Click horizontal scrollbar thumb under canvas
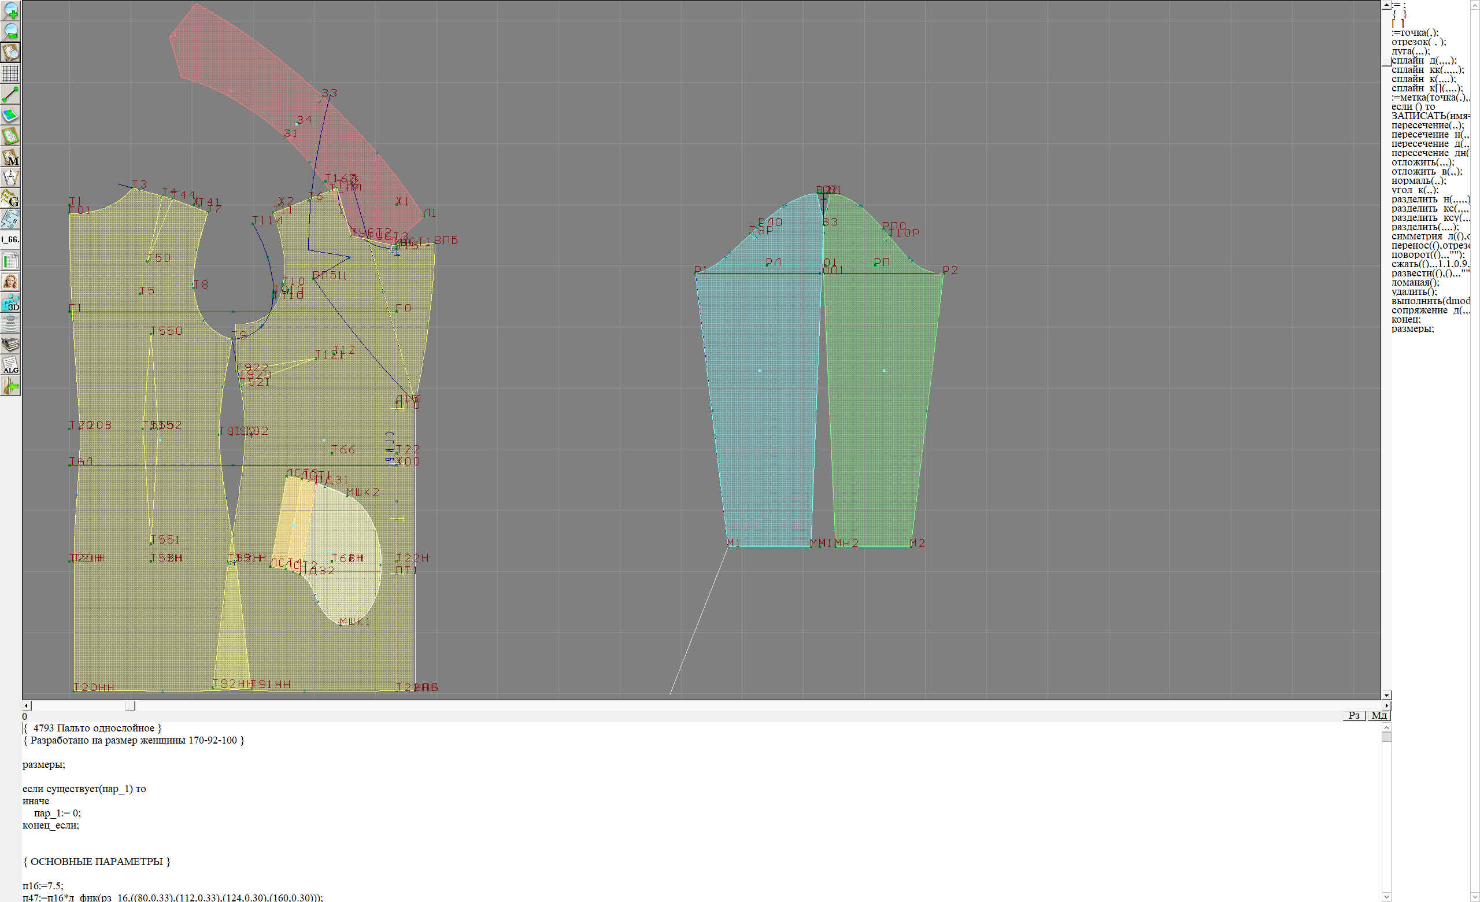 pyautogui.click(x=130, y=705)
